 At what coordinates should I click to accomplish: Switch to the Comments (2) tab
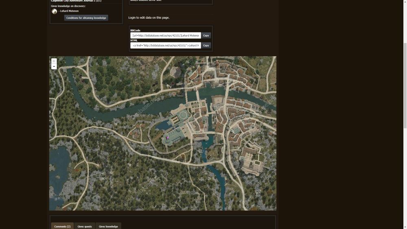tap(62, 226)
